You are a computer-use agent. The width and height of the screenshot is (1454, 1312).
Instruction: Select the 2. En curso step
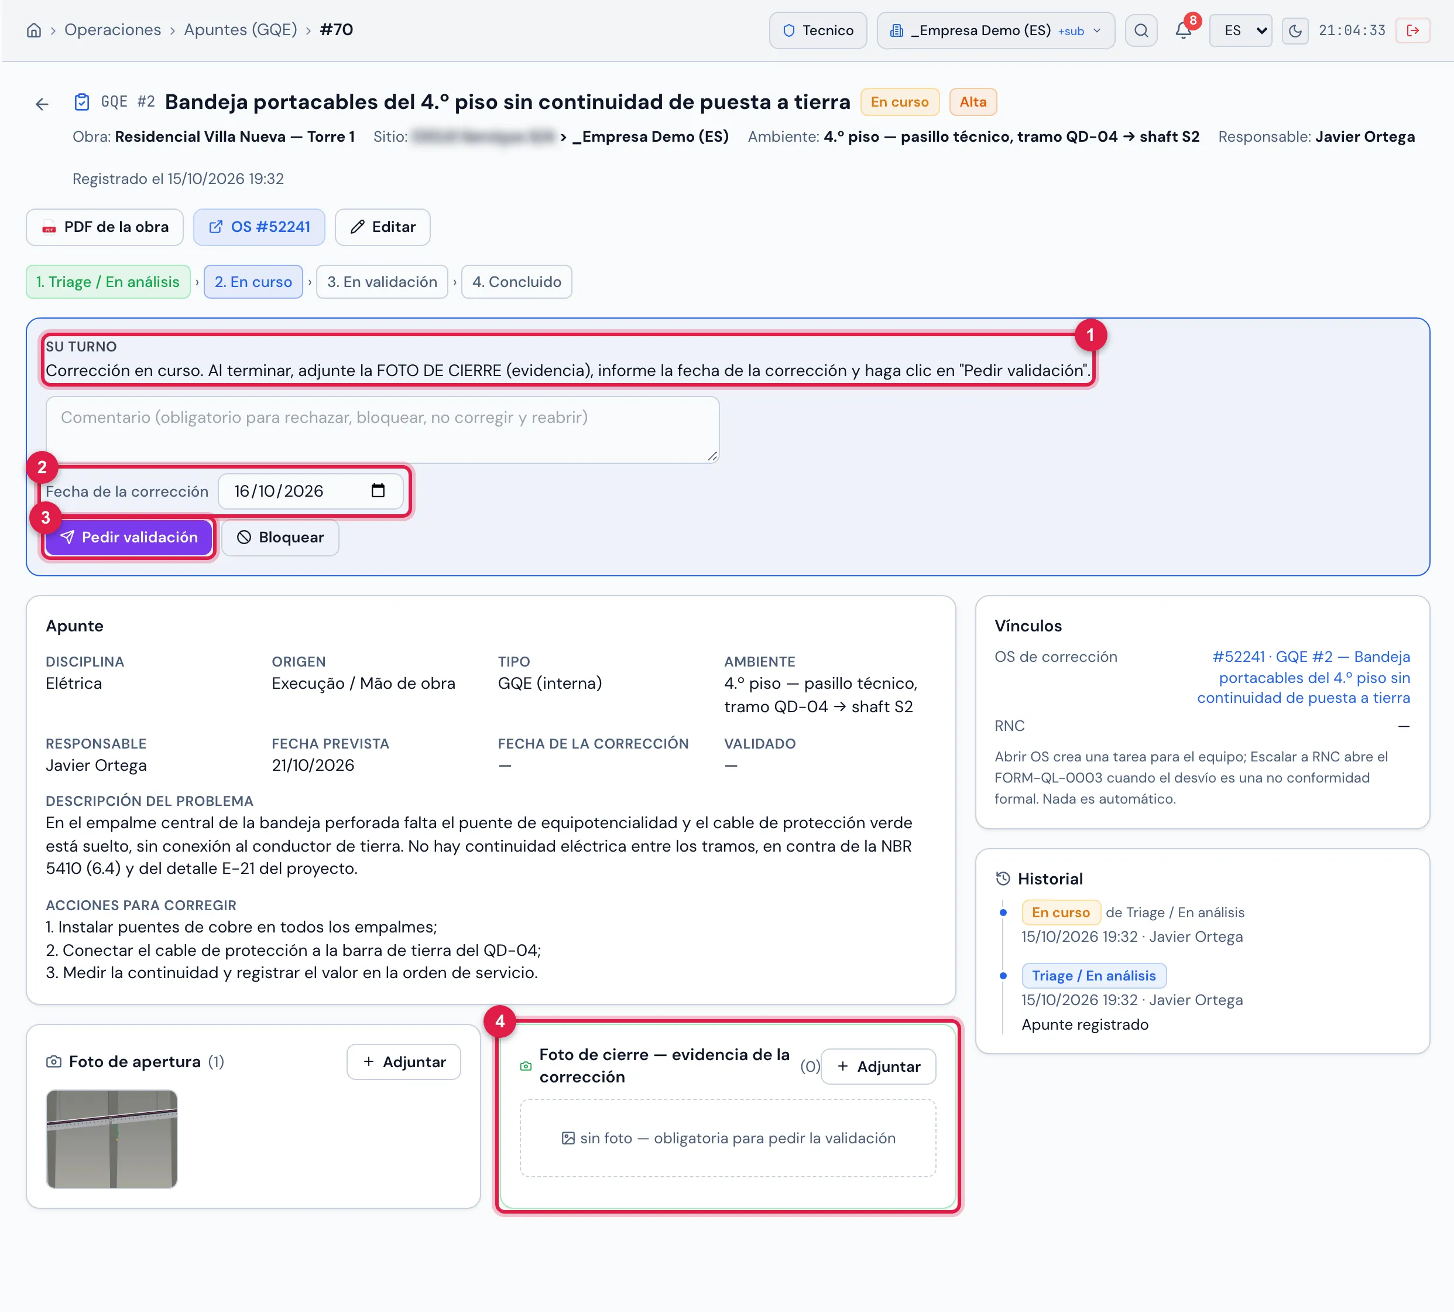(x=253, y=282)
